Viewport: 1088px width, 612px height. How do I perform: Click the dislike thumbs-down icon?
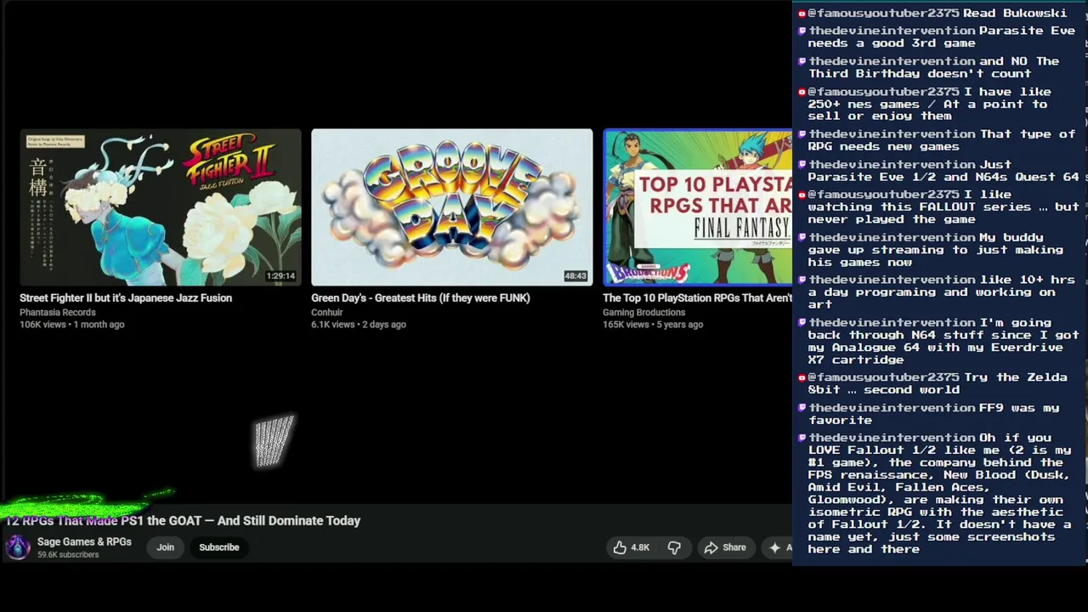(x=674, y=547)
